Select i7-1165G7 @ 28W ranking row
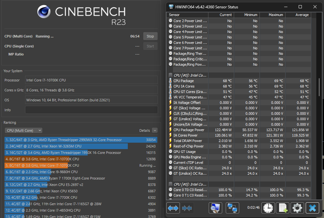 pos(81,204)
